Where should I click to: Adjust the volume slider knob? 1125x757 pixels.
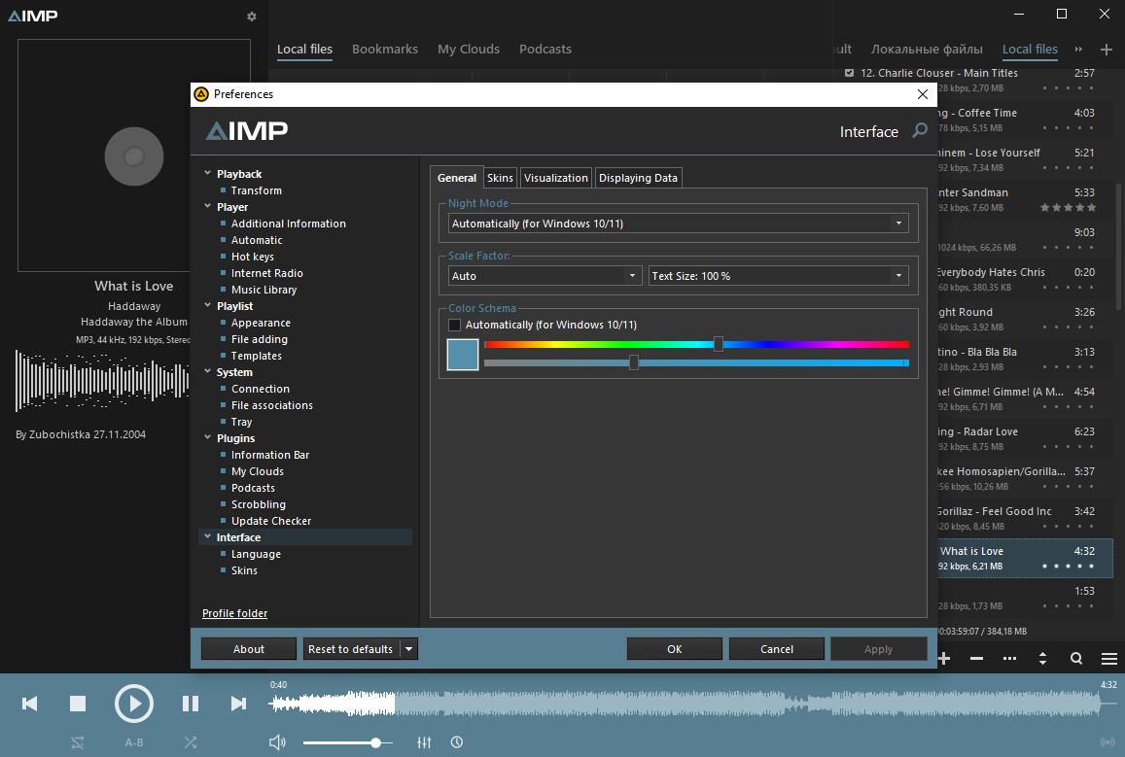tap(375, 742)
